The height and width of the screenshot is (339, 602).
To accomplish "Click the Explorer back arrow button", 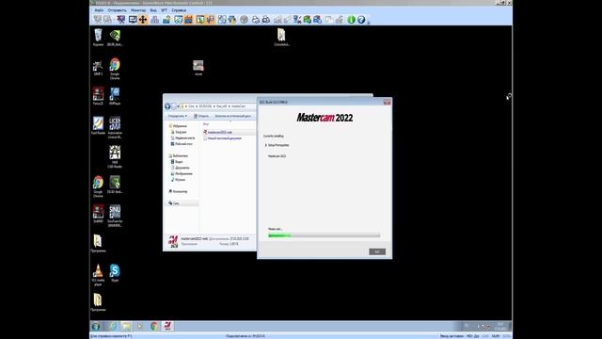I will tap(167, 106).
